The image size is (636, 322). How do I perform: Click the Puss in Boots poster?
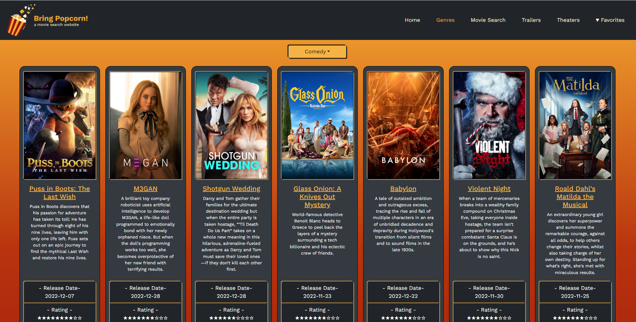pyautogui.click(x=60, y=125)
